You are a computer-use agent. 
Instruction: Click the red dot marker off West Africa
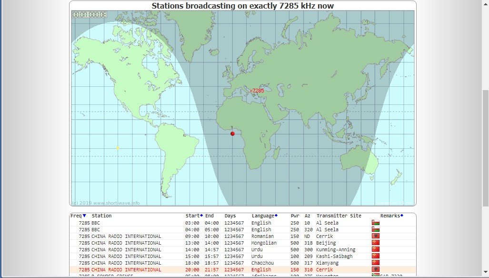pos(232,134)
